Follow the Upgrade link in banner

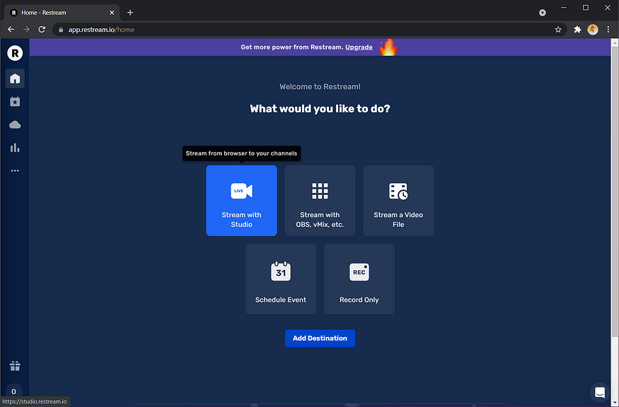click(359, 47)
